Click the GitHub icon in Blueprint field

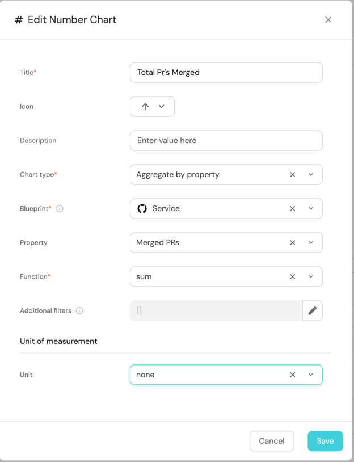(x=142, y=209)
